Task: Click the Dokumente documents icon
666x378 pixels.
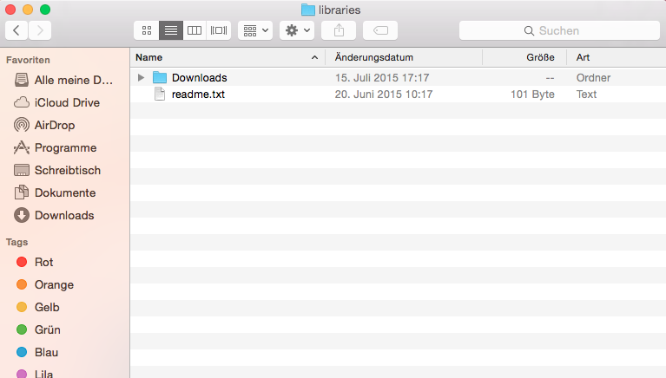Action: 22,192
